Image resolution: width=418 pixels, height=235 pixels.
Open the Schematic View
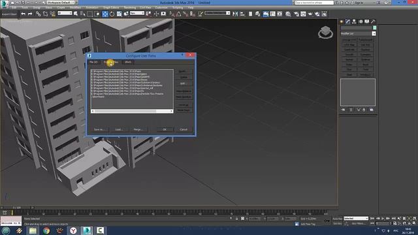point(280,14)
